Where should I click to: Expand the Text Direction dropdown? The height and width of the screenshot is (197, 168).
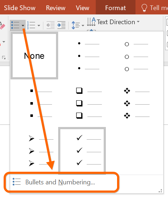(138, 22)
